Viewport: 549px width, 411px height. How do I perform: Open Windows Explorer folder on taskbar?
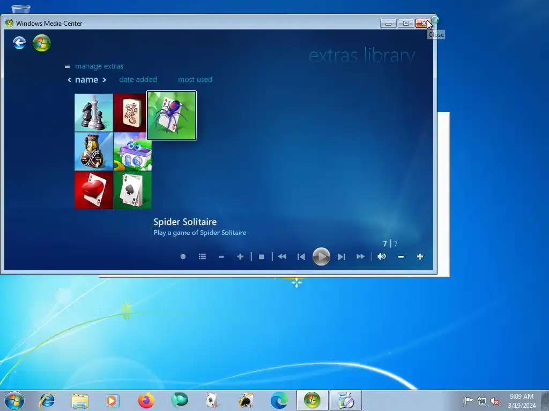(80, 400)
